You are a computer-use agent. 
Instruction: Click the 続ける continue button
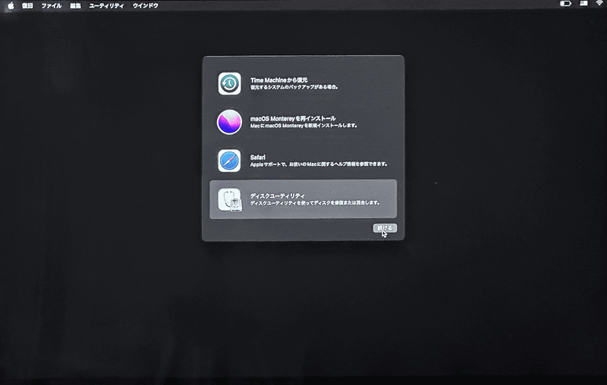pos(385,228)
